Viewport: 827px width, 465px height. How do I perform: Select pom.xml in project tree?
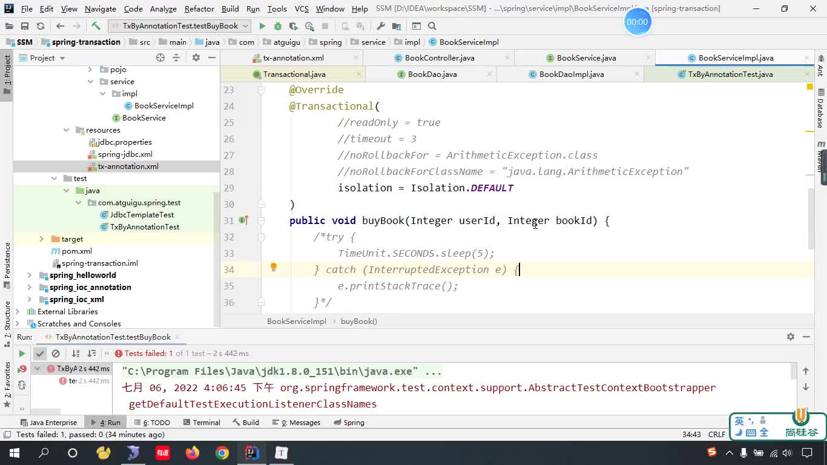coord(72,251)
